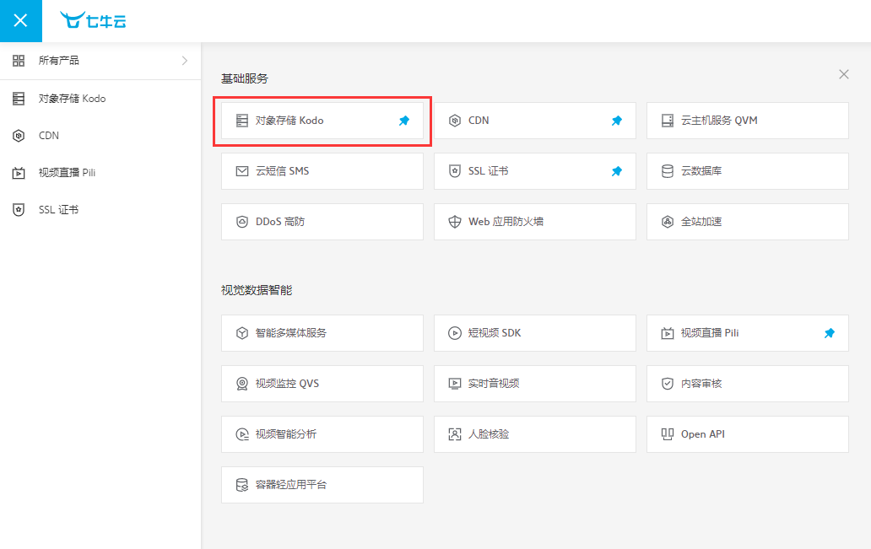This screenshot has height=549, width=871.
Task: Open 视频直播 Pili from the sidebar
Action: (x=100, y=173)
